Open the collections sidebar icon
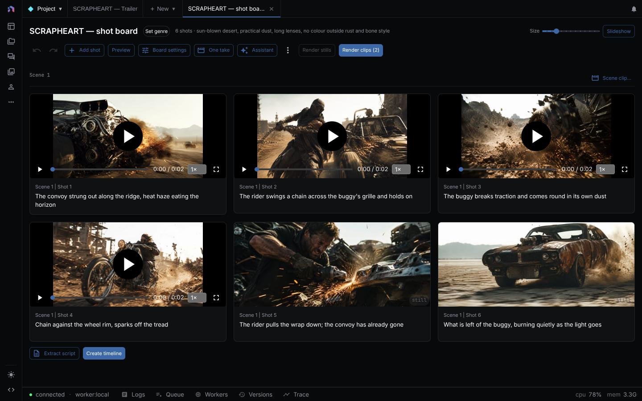 click(11, 41)
